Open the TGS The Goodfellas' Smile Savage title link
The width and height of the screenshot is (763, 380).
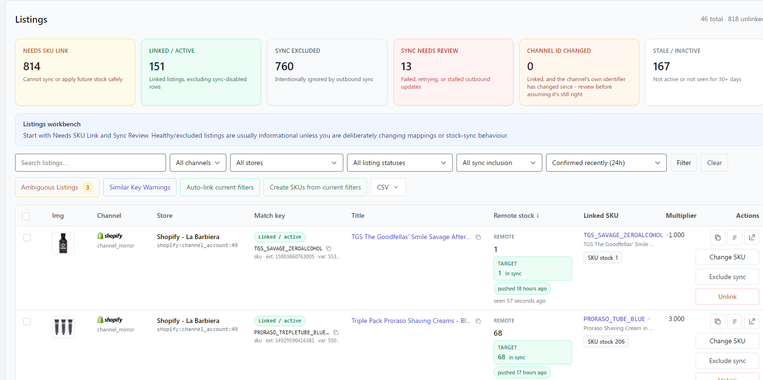pyautogui.click(x=411, y=237)
